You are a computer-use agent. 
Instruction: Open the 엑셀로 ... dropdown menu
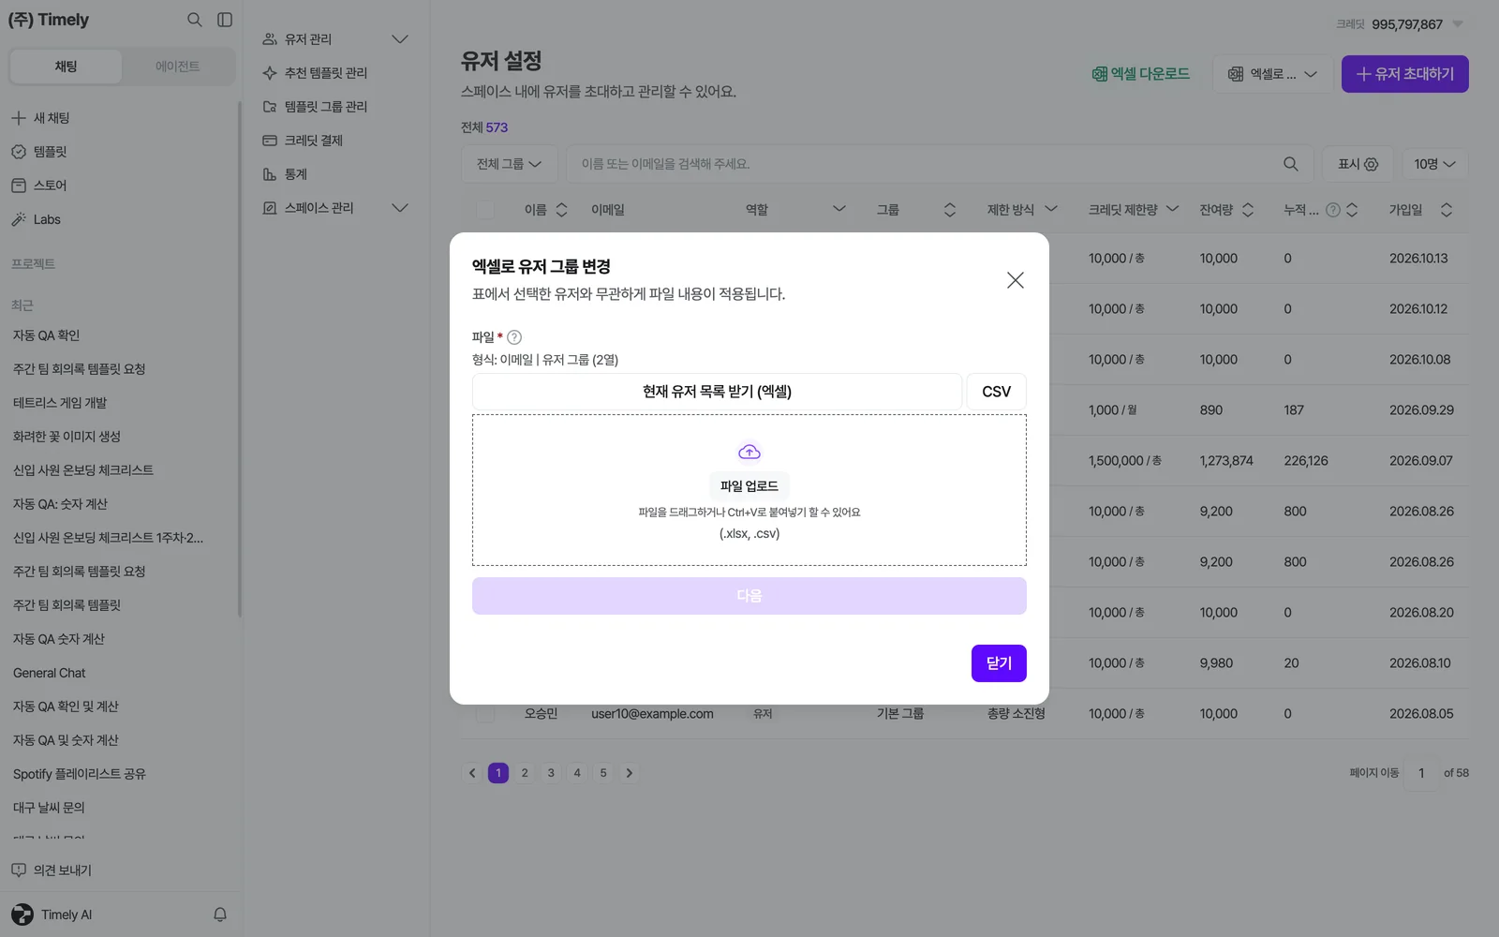(x=1272, y=74)
